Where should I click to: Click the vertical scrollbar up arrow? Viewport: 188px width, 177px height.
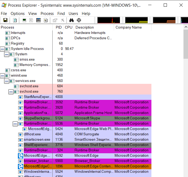[186, 27]
